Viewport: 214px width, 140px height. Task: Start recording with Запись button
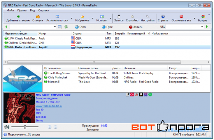[x=135, y=27]
